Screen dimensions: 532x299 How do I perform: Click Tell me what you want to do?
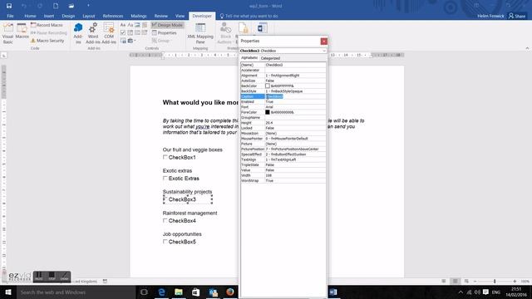(x=249, y=16)
